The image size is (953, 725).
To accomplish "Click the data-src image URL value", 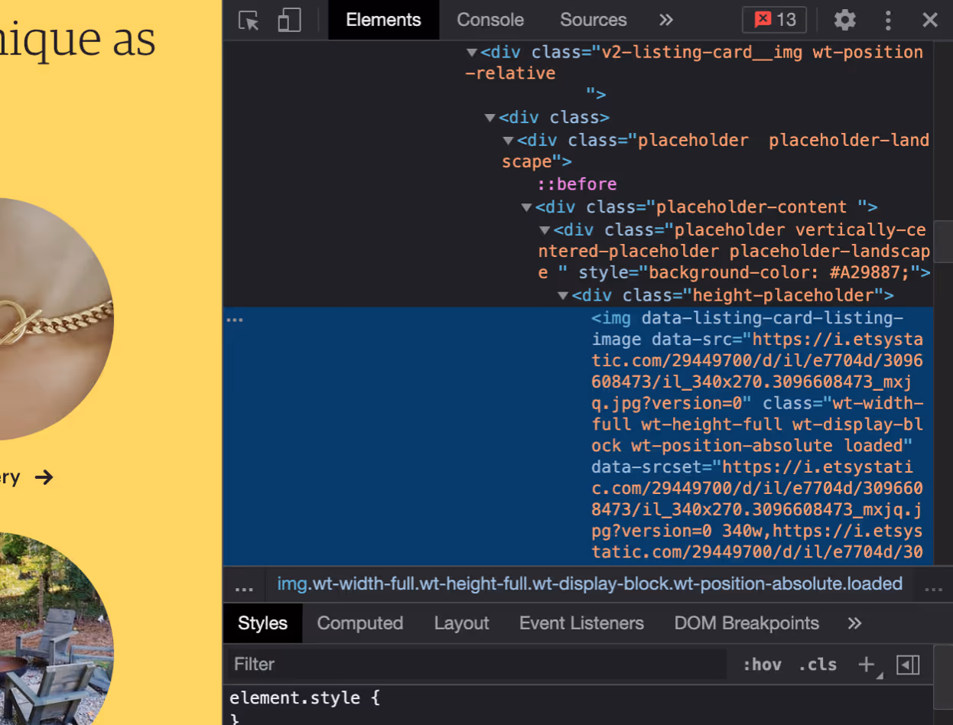I will (x=757, y=371).
